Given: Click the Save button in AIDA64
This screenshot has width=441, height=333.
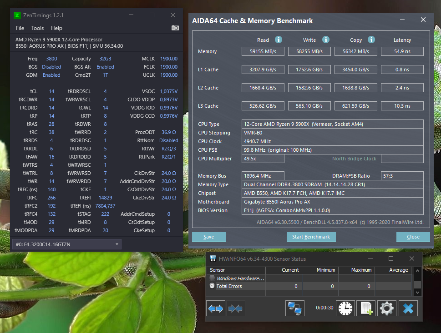Looking at the screenshot, I should pos(209,237).
